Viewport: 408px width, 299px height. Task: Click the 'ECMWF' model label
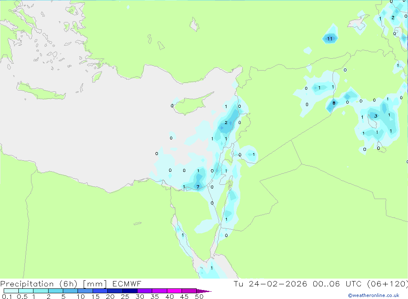(127, 283)
